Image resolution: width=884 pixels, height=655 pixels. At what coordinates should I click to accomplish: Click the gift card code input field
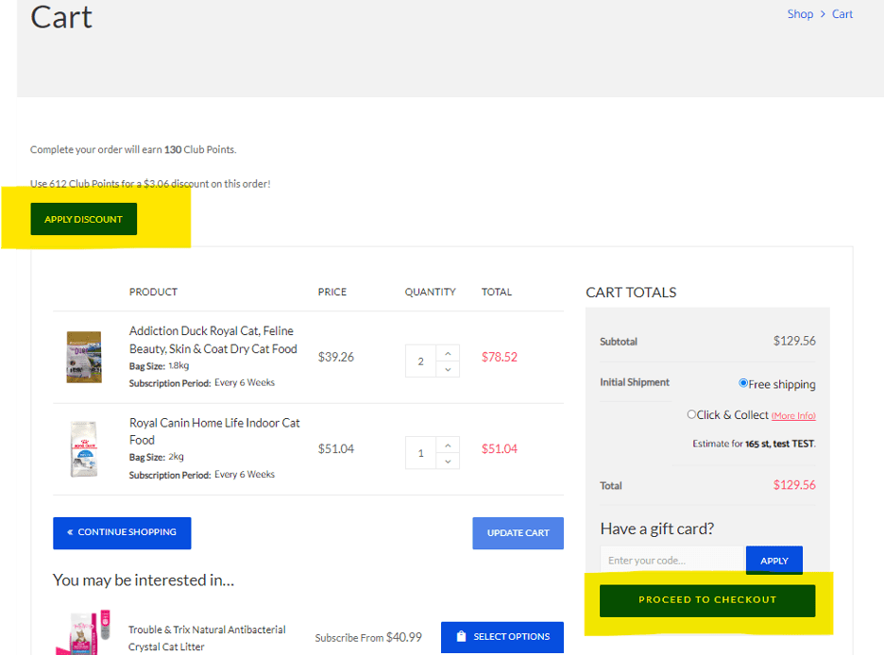coord(671,560)
